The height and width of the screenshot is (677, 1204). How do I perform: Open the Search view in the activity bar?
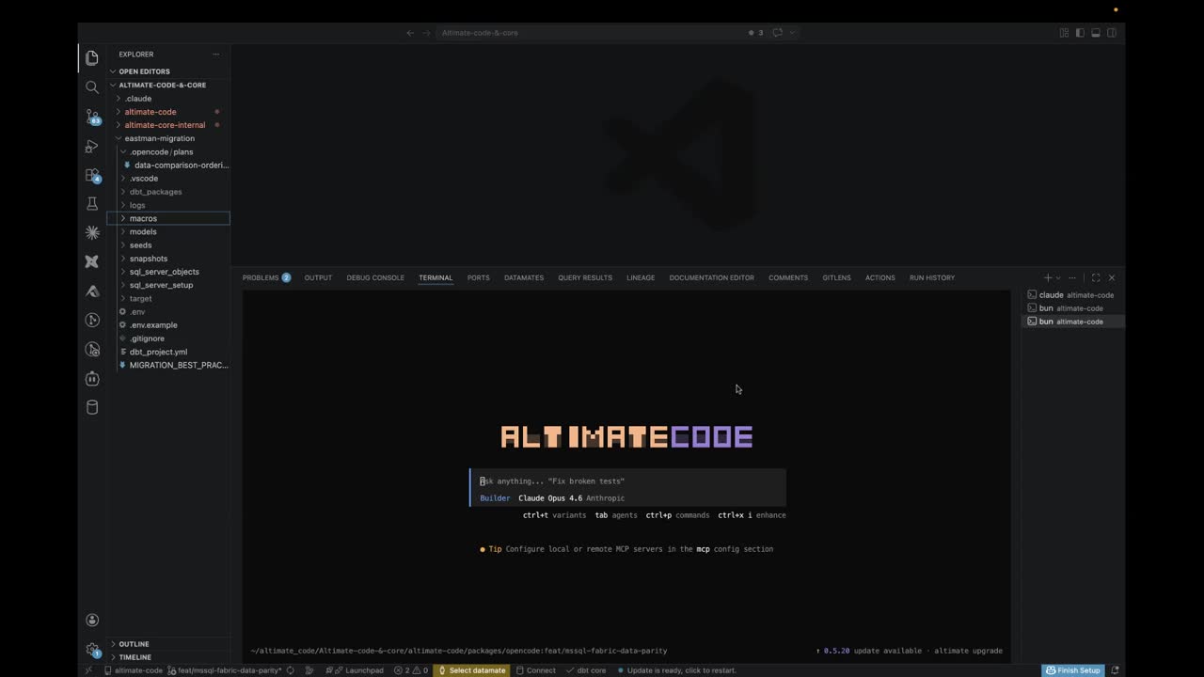(x=92, y=87)
